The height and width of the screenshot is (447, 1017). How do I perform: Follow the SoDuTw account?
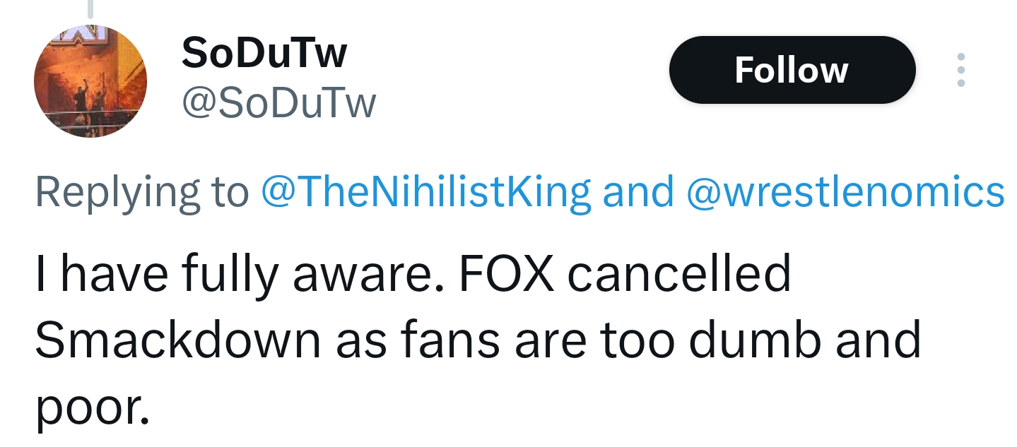pyautogui.click(x=792, y=70)
